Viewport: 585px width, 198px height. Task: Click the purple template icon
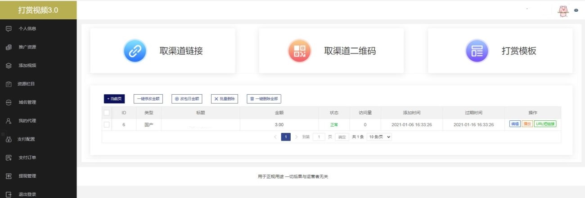[477, 51]
